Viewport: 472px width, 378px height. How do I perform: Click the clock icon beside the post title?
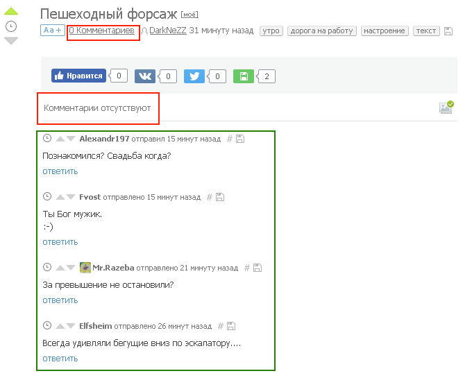tap(11, 26)
